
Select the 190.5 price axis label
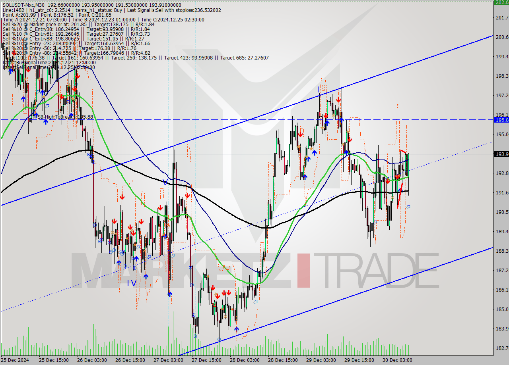502,212
